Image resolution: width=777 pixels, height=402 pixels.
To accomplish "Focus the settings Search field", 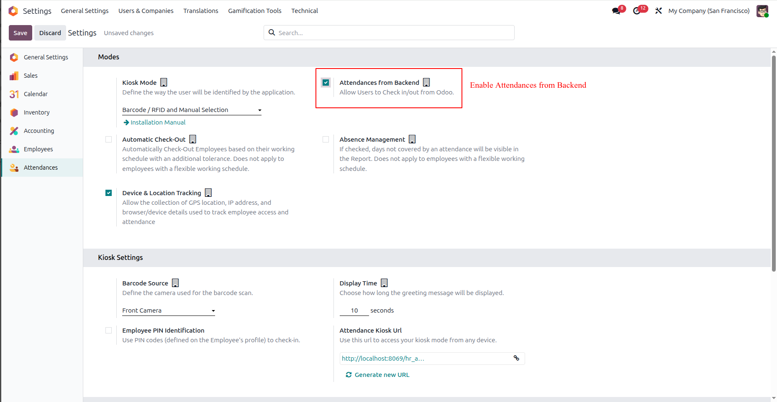I will coord(389,33).
